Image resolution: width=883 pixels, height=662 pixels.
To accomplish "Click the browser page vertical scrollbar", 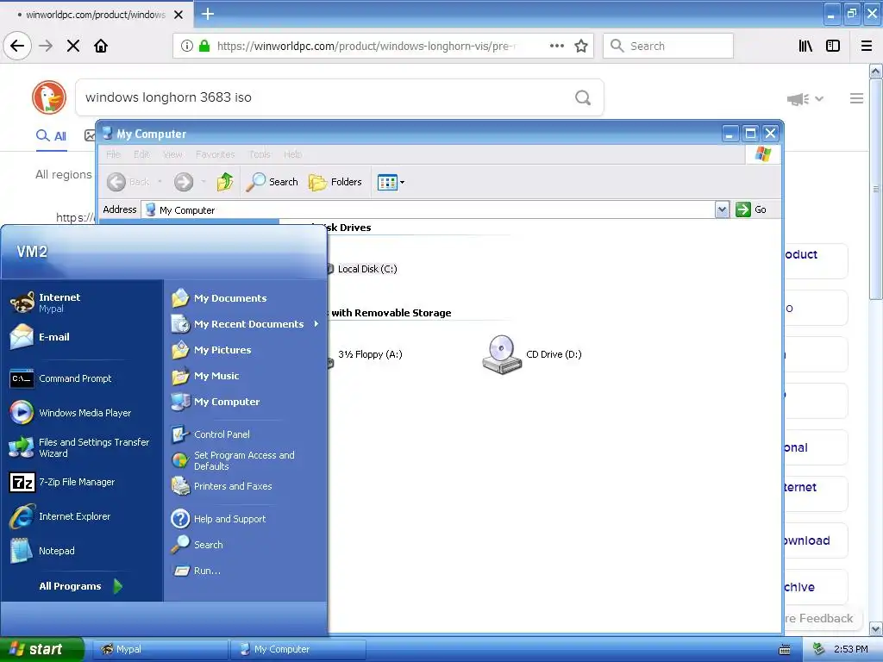I will [x=876, y=190].
